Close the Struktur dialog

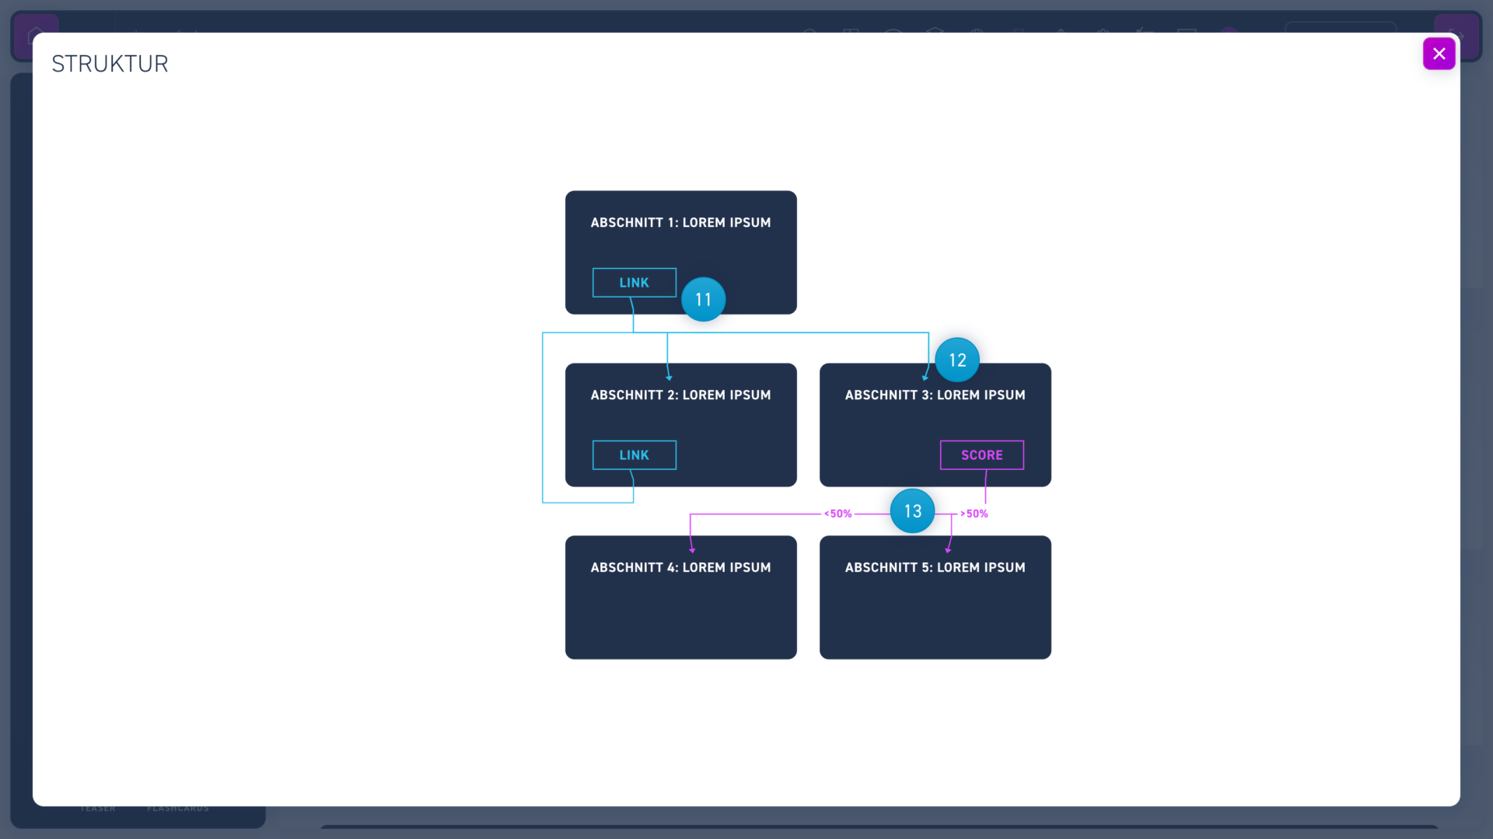coord(1439,54)
